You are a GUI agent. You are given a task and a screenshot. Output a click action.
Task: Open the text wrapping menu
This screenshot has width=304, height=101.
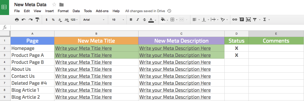pos(213,20)
